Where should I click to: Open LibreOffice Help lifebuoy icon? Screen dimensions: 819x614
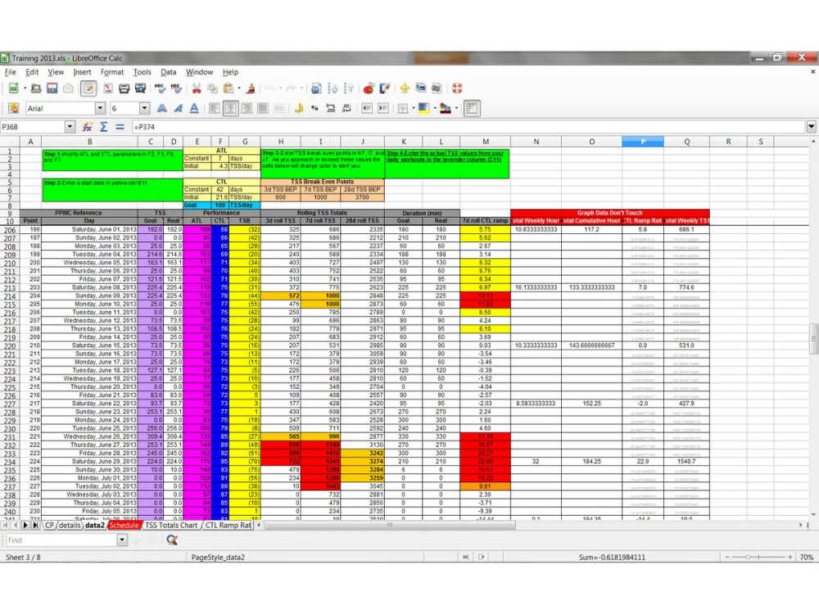coord(457,88)
